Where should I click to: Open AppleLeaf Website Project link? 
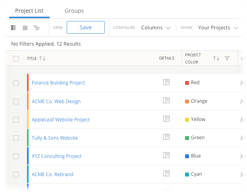(x=61, y=119)
